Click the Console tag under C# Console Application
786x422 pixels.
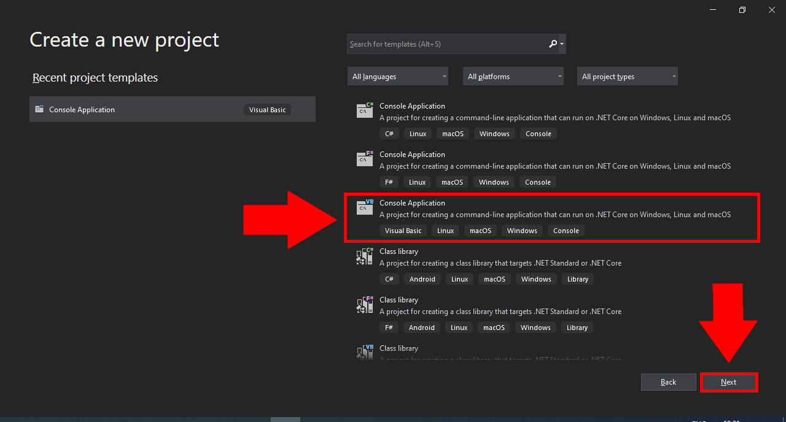(539, 134)
